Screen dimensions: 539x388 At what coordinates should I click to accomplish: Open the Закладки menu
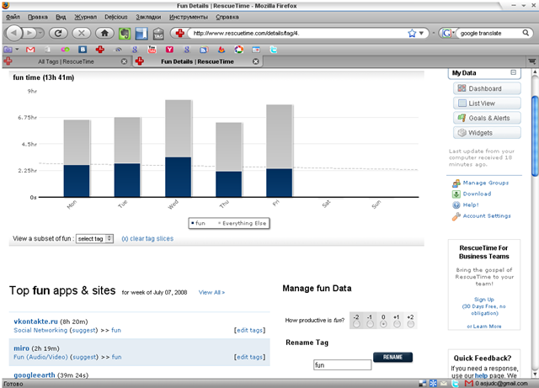click(148, 17)
